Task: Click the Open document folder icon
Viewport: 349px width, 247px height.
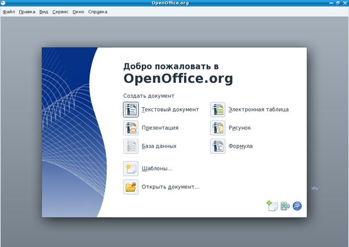Action: pyautogui.click(x=130, y=187)
